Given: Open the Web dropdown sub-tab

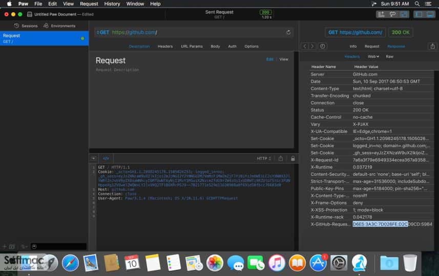Looking at the screenshot, I should (373, 56).
